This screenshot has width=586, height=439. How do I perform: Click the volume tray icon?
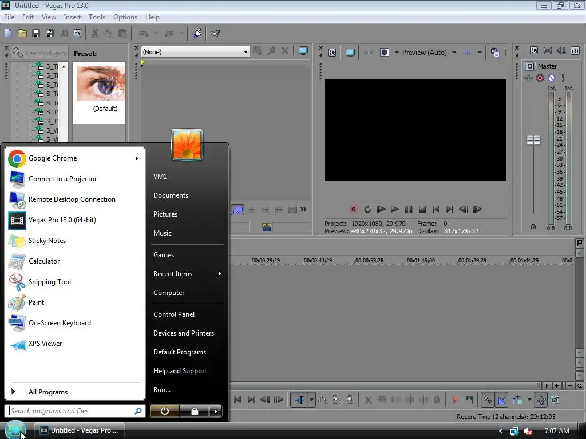coord(528,431)
